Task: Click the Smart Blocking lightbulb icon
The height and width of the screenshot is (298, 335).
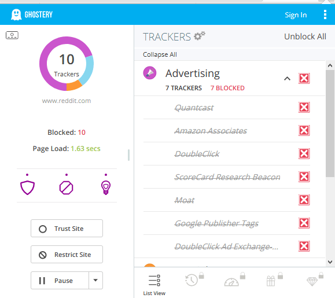Action: pos(106,187)
